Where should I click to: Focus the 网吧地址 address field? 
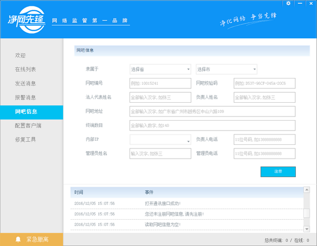point(212,111)
